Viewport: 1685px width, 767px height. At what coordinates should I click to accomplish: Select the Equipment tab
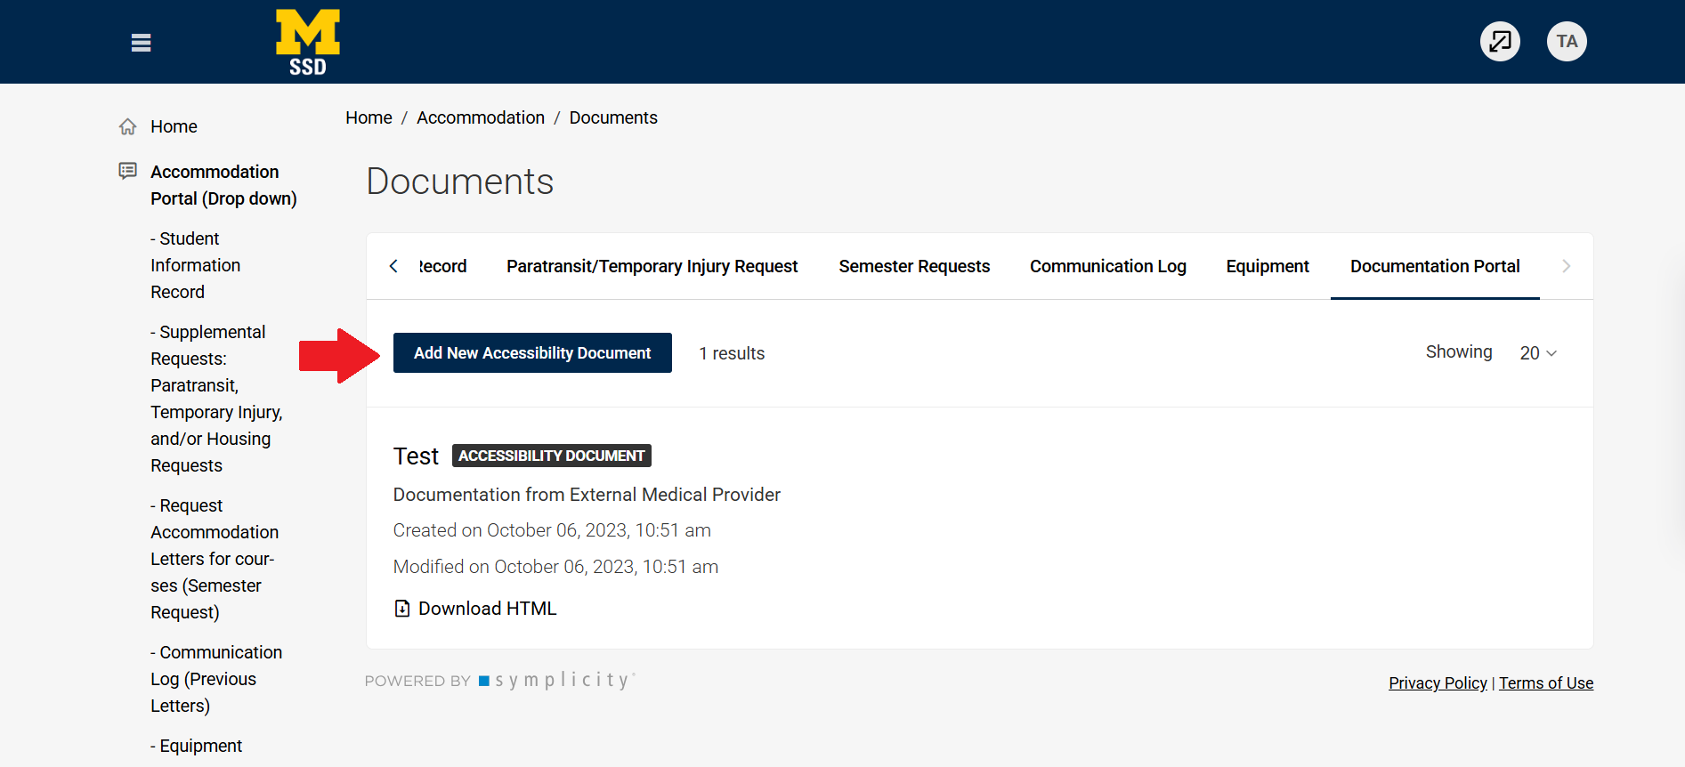(x=1268, y=266)
